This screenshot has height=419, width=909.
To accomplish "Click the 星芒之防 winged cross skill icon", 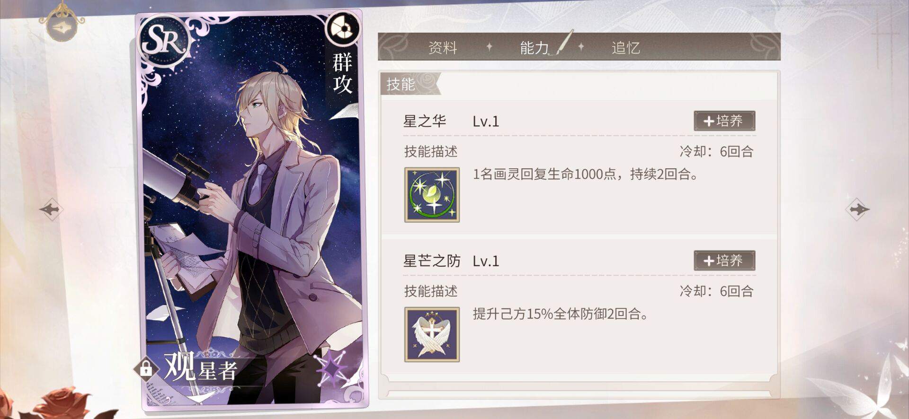I will point(432,334).
